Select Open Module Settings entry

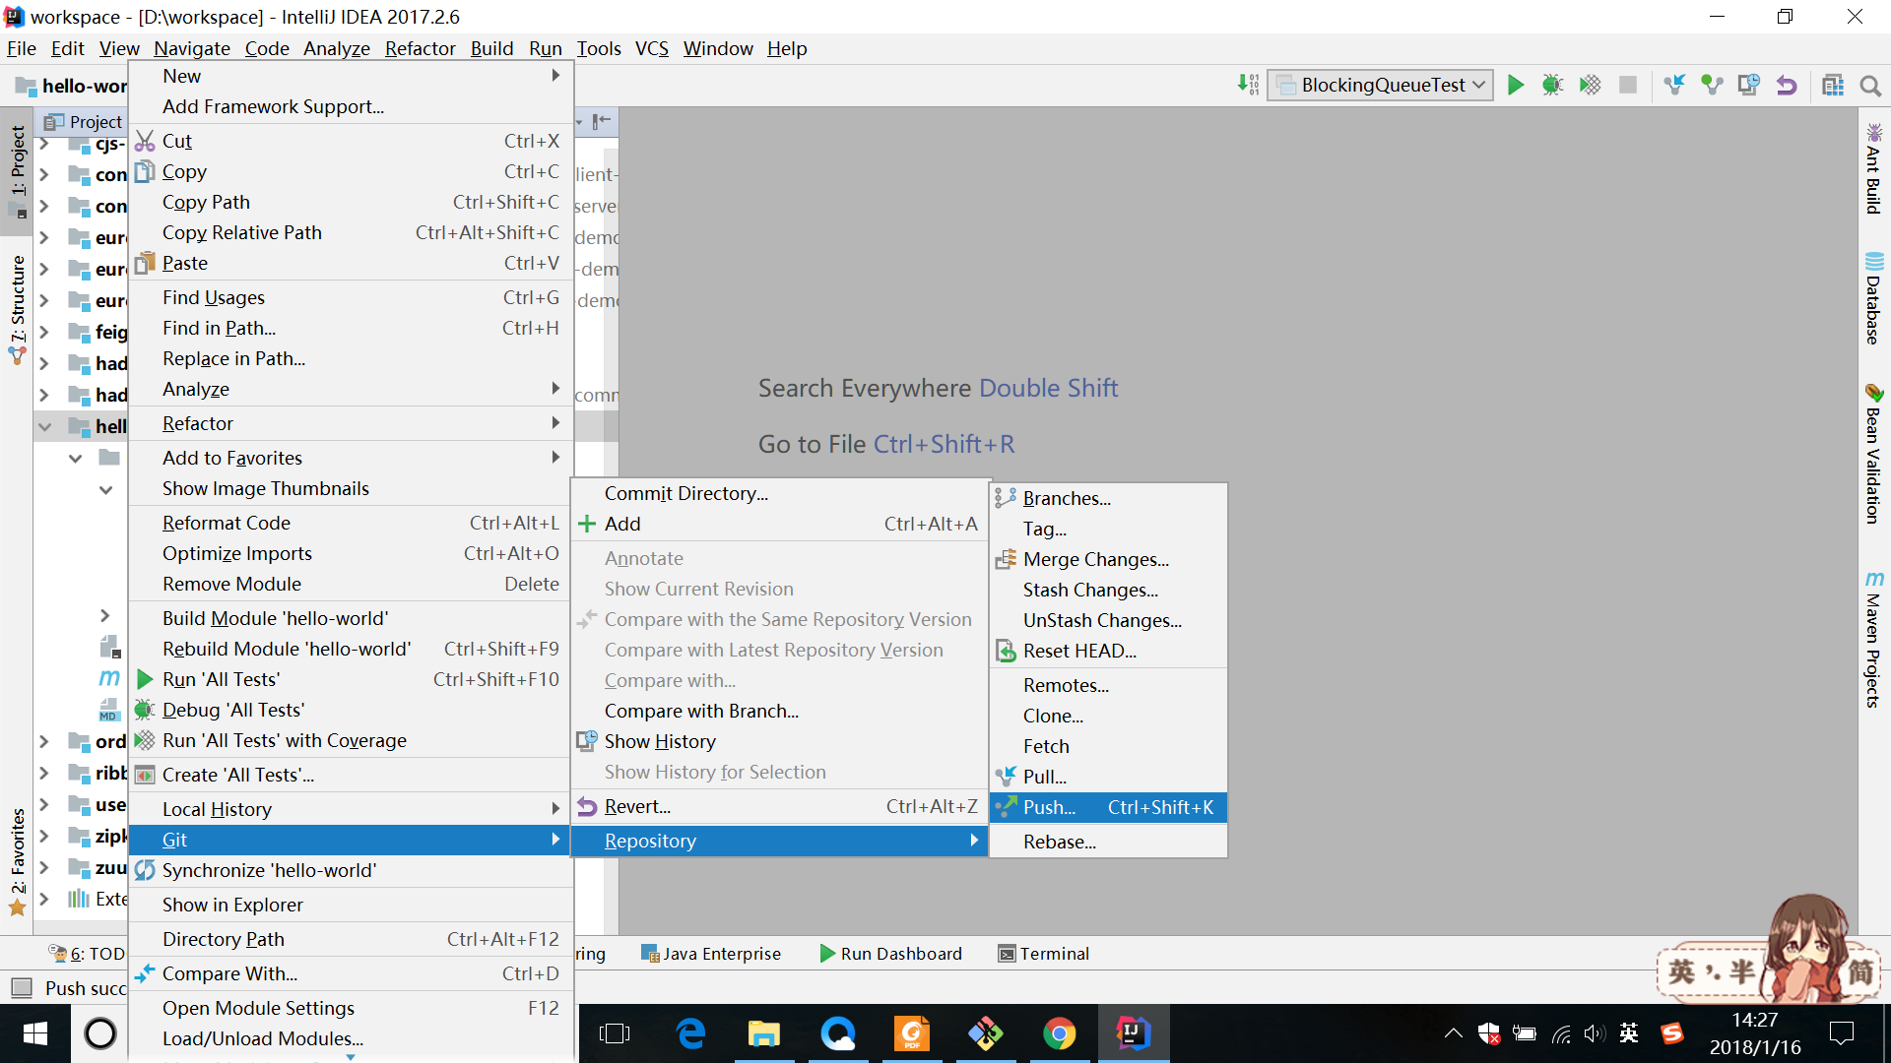coord(351,1009)
